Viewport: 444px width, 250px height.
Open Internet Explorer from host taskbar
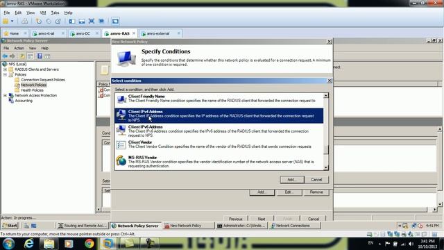28,244
